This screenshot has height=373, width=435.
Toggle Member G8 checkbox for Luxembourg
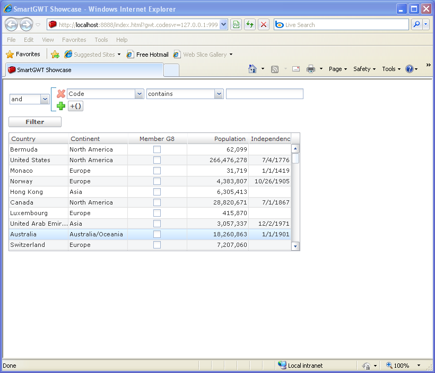(x=157, y=213)
